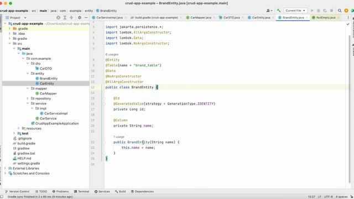The width and height of the screenshot is (354, 199).
Task: Select settings.gradle file in tree
Action: (29, 164)
